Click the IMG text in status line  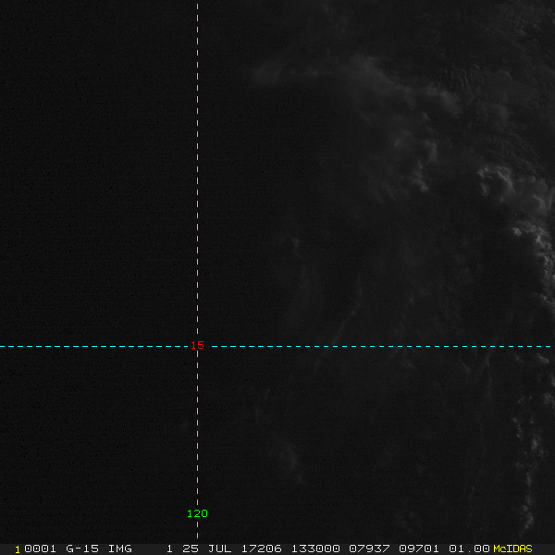tap(119, 549)
